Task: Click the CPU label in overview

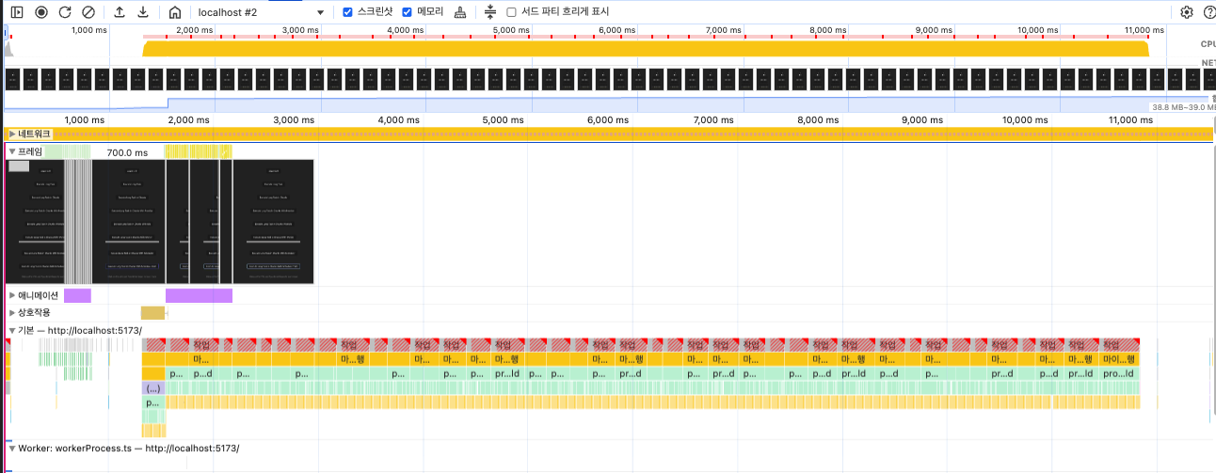Action: tap(1208, 44)
